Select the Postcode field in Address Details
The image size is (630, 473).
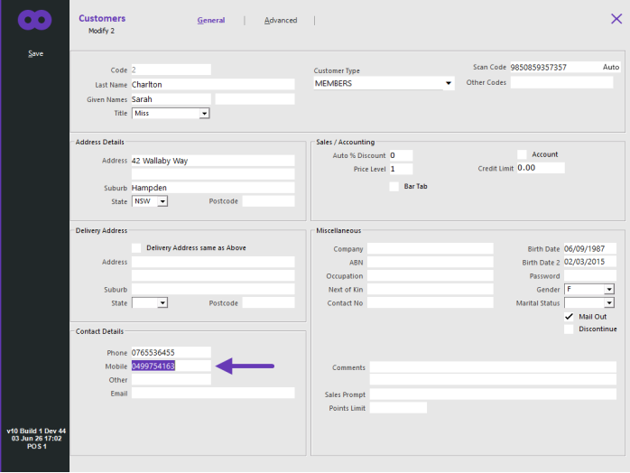click(268, 201)
